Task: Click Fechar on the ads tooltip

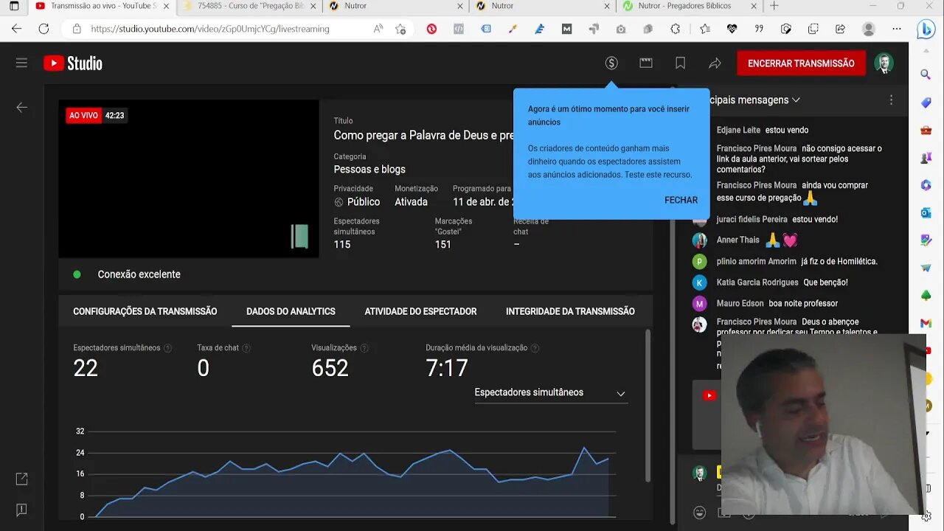Action: click(x=681, y=200)
